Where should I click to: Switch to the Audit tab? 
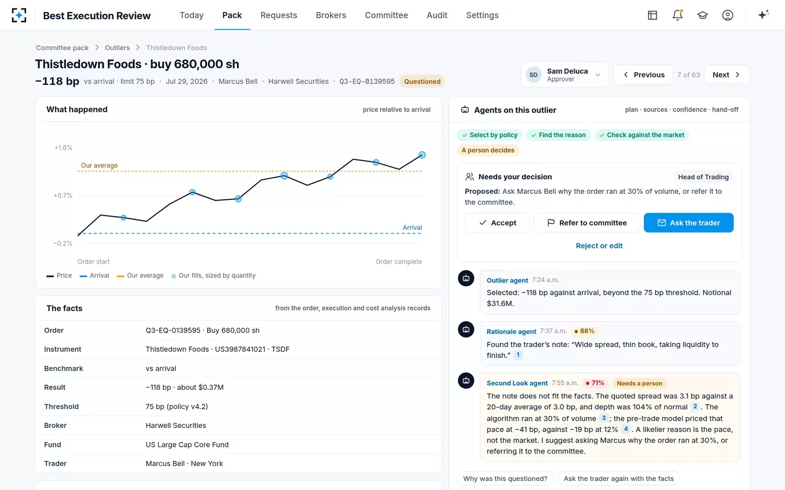tap(437, 15)
